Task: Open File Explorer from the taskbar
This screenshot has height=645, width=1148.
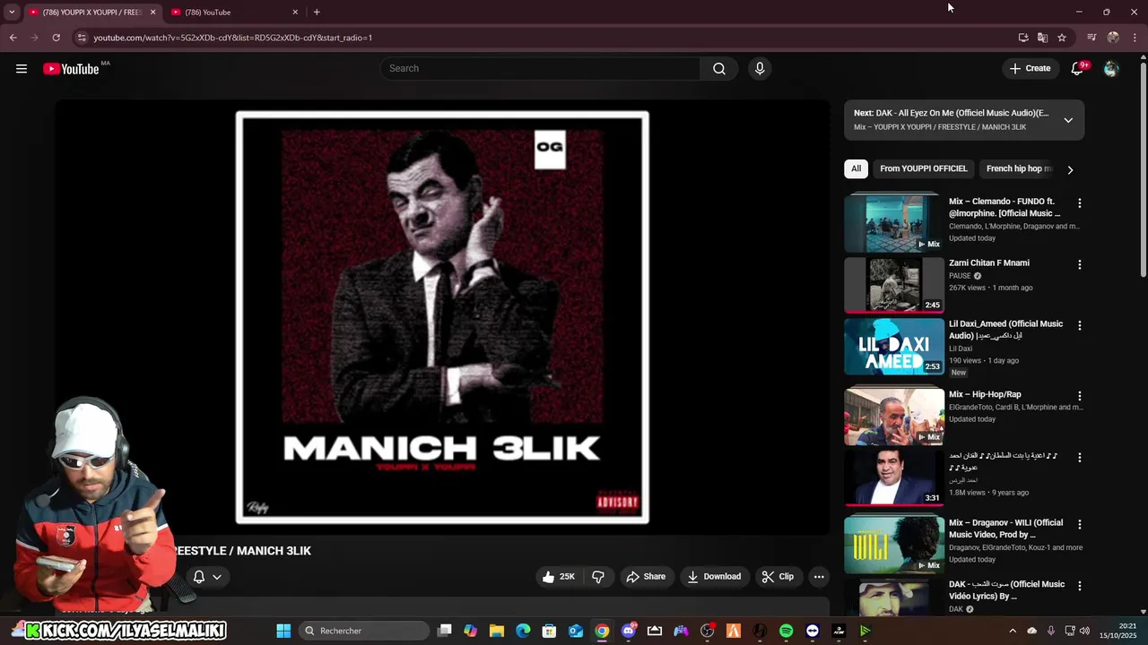Action: click(x=497, y=631)
